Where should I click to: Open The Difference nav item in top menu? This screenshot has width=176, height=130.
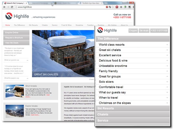(x=19, y=25)
